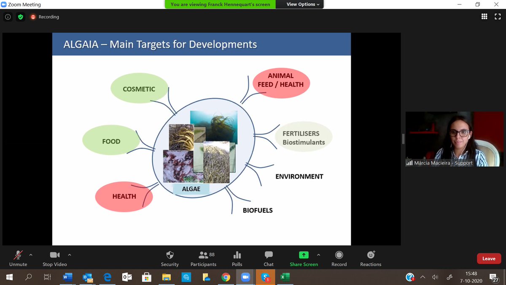Open the Chat panel

[268, 258]
